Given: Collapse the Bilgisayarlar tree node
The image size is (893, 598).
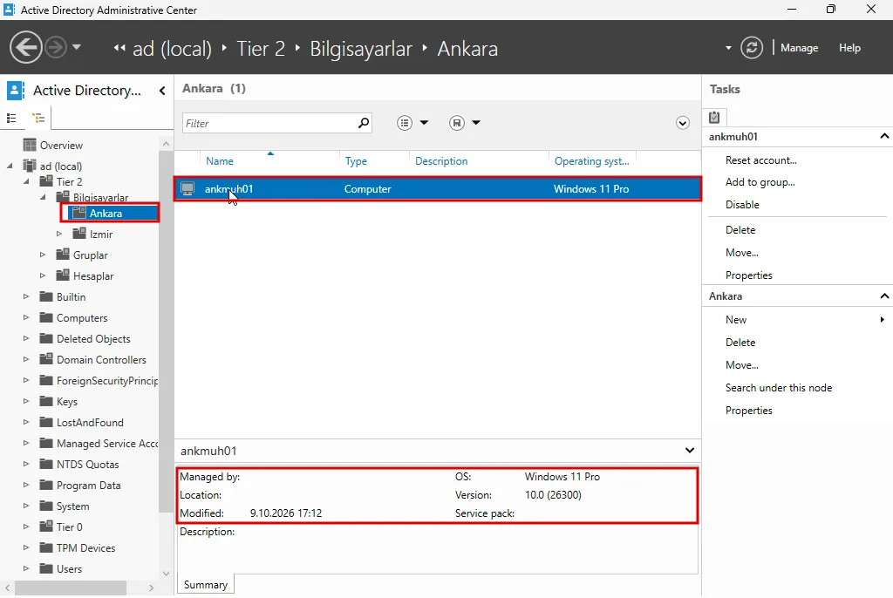Looking at the screenshot, I should [x=43, y=197].
